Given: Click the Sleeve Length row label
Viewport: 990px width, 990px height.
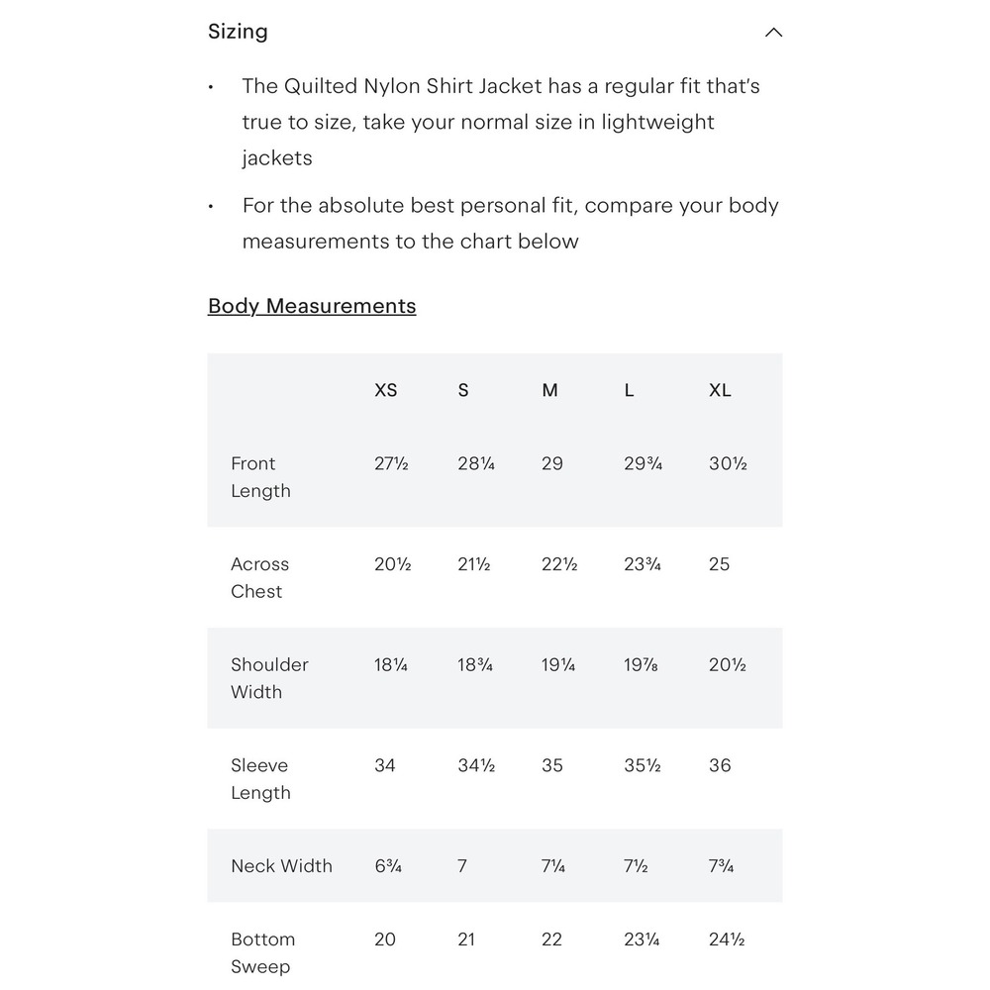Looking at the screenshot, I should coord(260,778).
